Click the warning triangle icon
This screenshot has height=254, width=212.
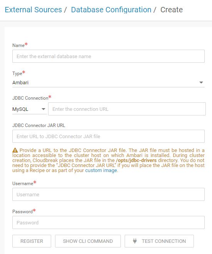15,150
